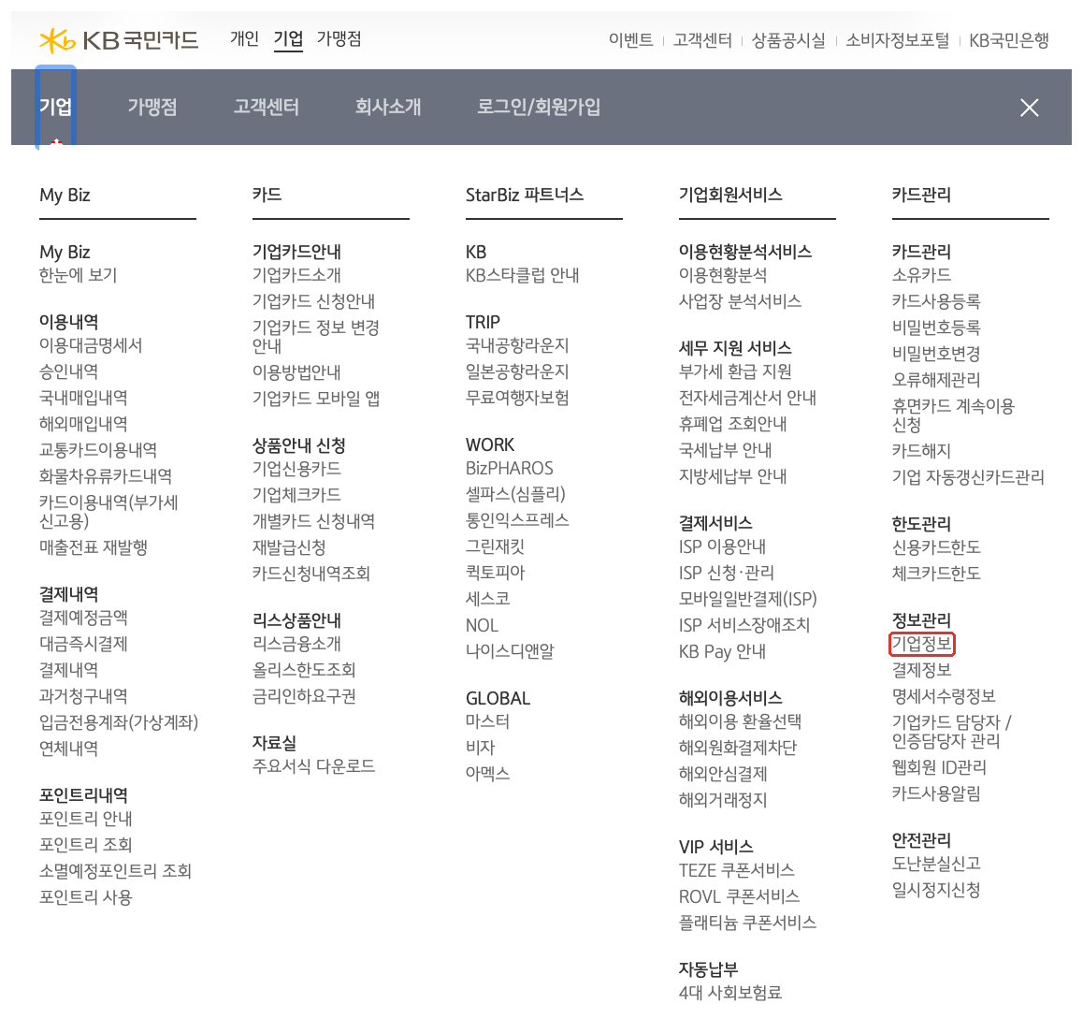The image size is (1083, 1033).
Task: View 연체내역 link
Action: pyautogui.click(x=68, y=749)
